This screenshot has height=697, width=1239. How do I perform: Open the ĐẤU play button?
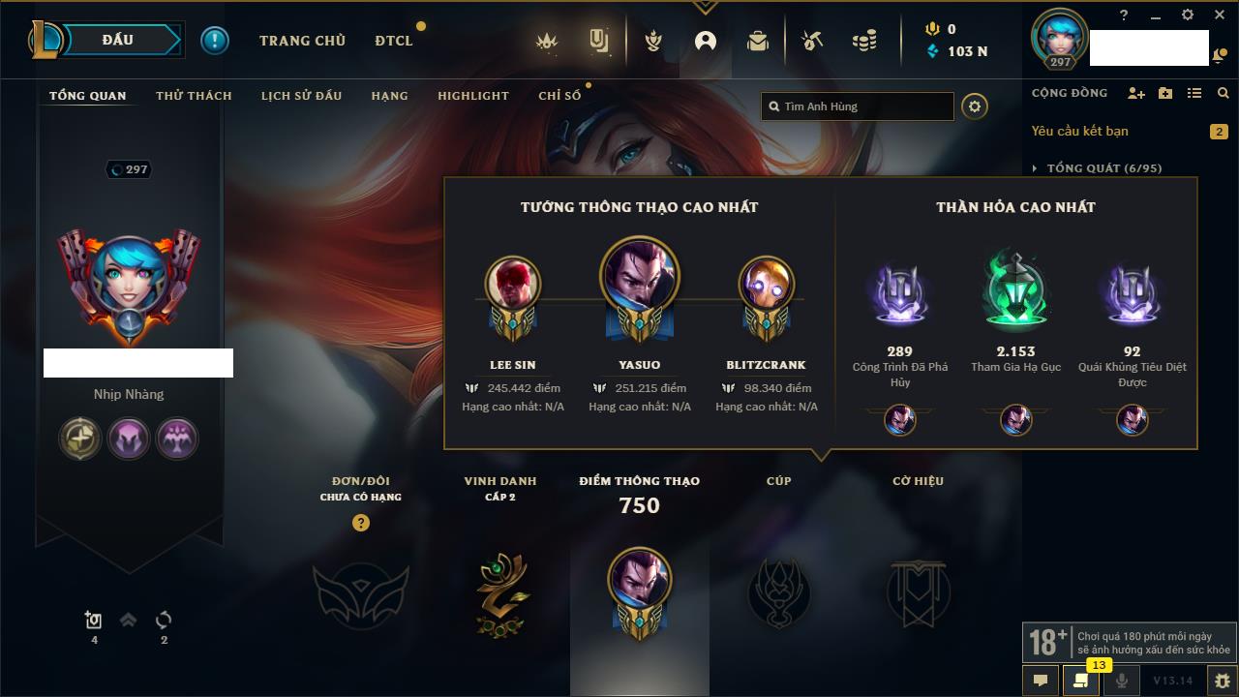click(x=118, y=41)
